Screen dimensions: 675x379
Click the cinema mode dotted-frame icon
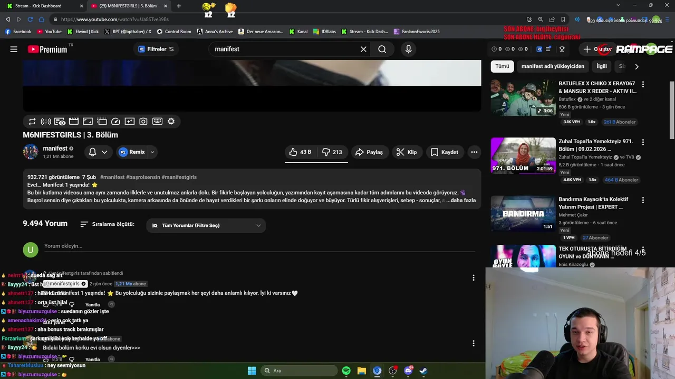tap(102, 121)
